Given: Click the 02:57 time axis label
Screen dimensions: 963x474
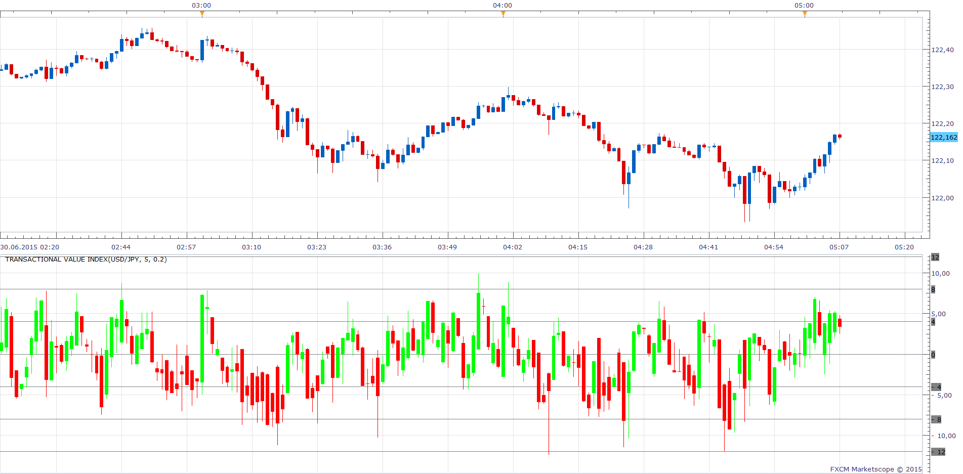Looking at the screenshot, I should (x=186, y=247).
